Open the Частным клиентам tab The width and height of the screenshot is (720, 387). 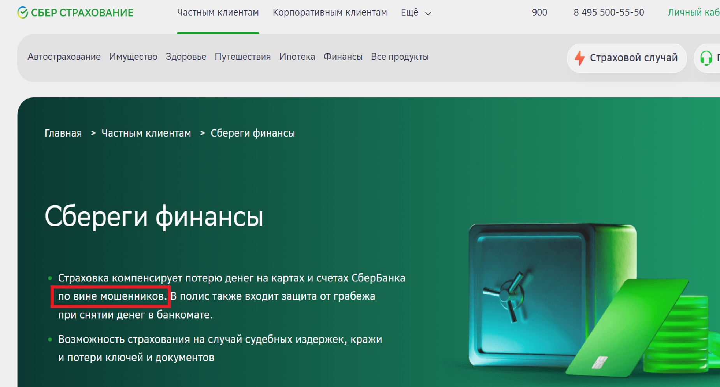(218, 13)
